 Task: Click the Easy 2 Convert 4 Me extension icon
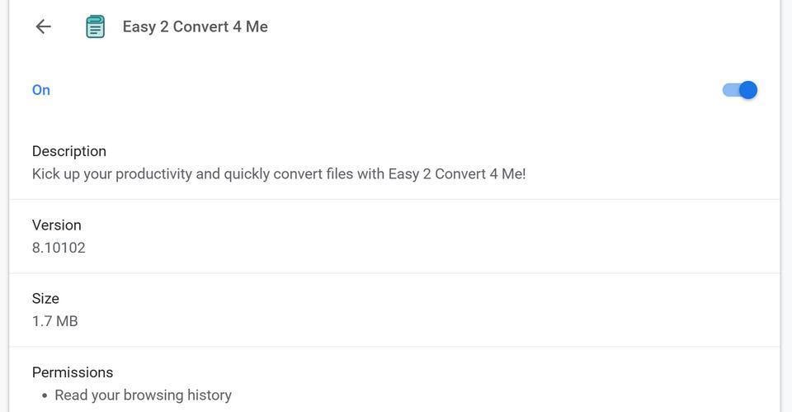96,26
